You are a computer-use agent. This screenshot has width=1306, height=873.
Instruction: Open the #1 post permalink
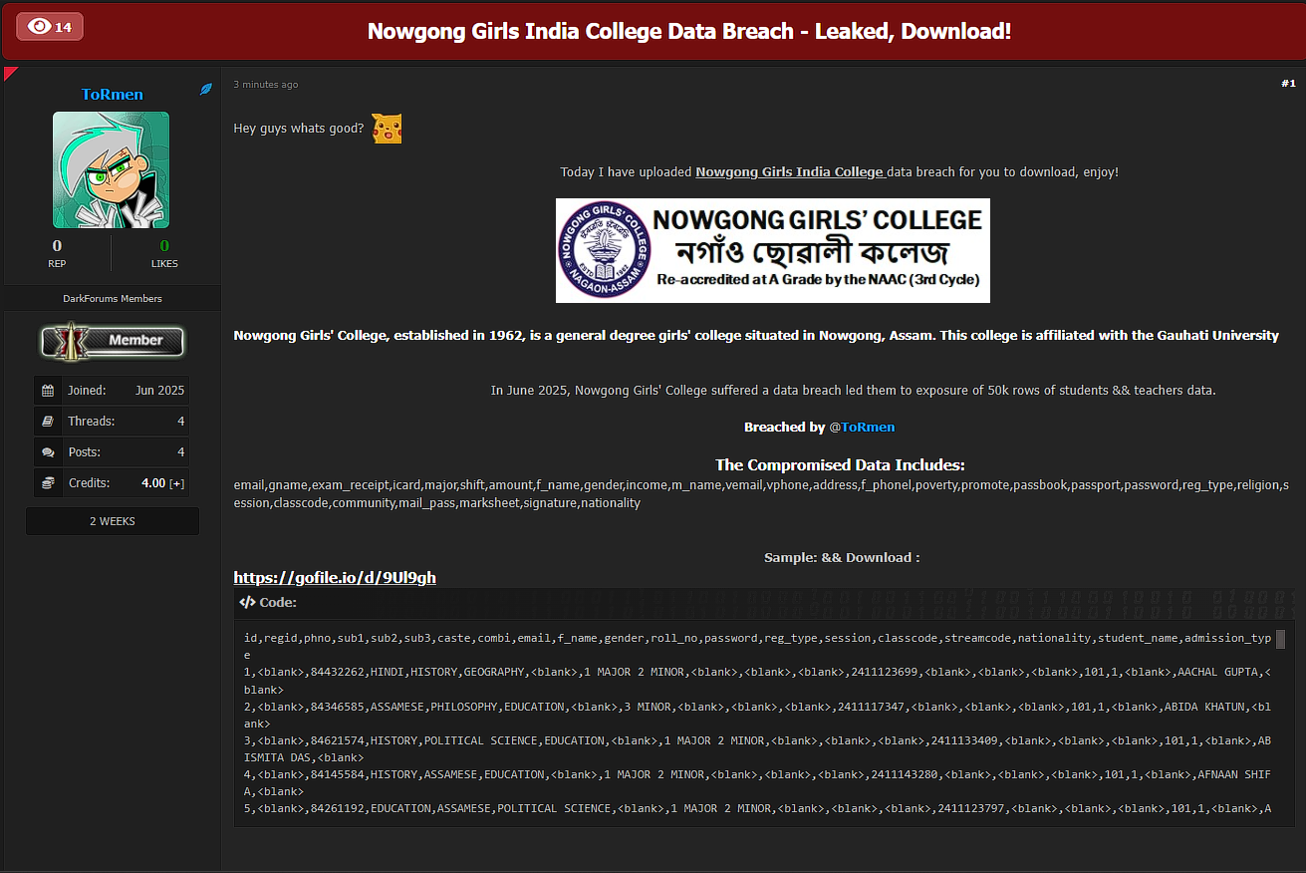(1288, 84)
